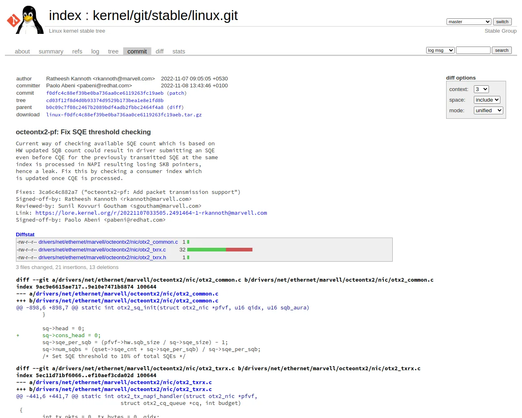Viewport: 522px width, 418px height.
Task: Open the b/ otx2_common.c diff header link
Action: point(127,301)
